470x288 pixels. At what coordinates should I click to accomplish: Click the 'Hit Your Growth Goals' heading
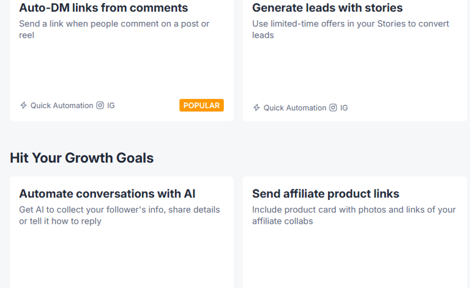point(81,158)
